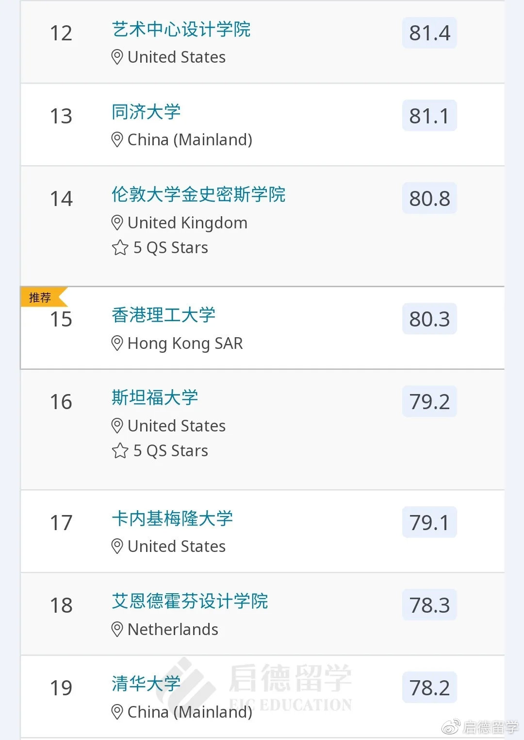This screenshot has height=740, width=524.
Task: Click the 78.3 score badge
Action: coord(429,605)
